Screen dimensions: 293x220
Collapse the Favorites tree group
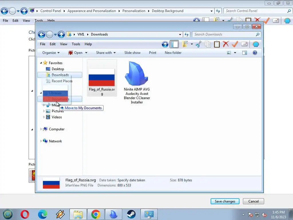point(41,63)
